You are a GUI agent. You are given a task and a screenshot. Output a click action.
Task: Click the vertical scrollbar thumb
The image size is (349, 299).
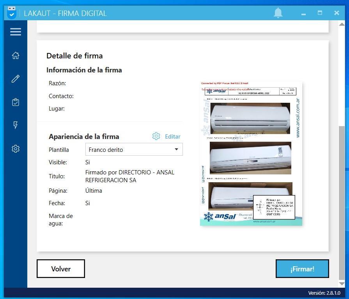342,203
